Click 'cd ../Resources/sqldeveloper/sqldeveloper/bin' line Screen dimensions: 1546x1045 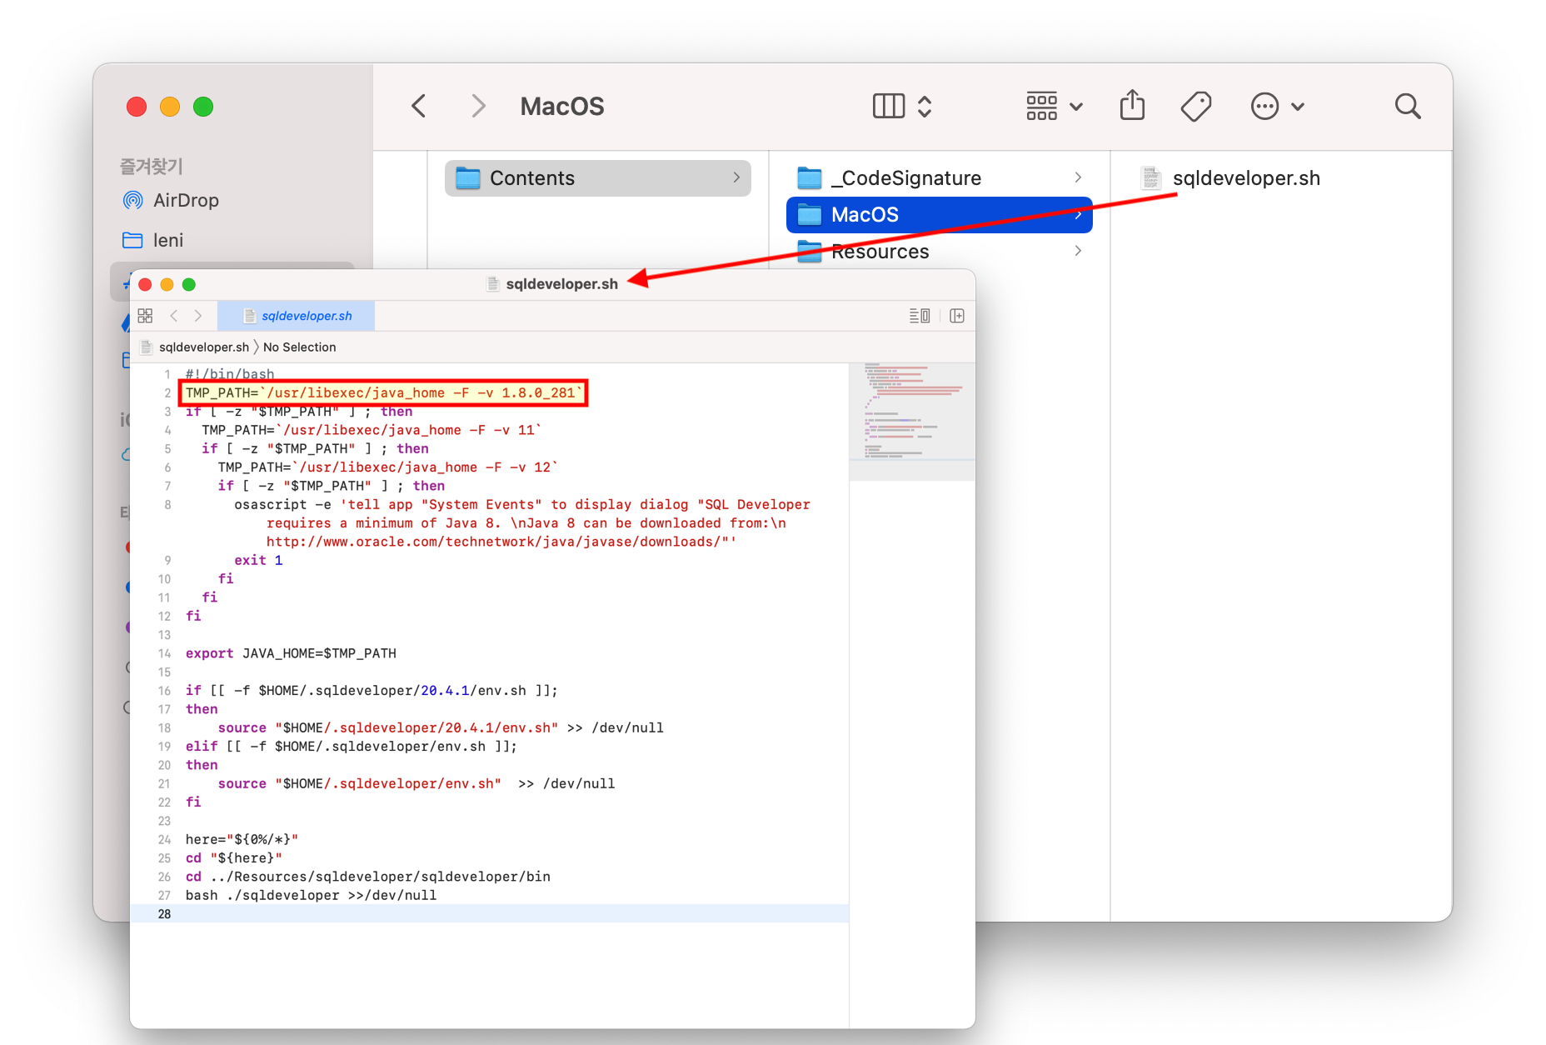tap(368, 877)
